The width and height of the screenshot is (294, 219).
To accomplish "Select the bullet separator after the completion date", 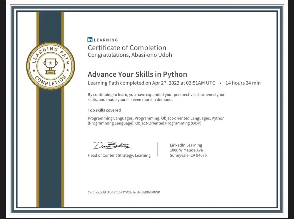I will [x=220, y=83].
